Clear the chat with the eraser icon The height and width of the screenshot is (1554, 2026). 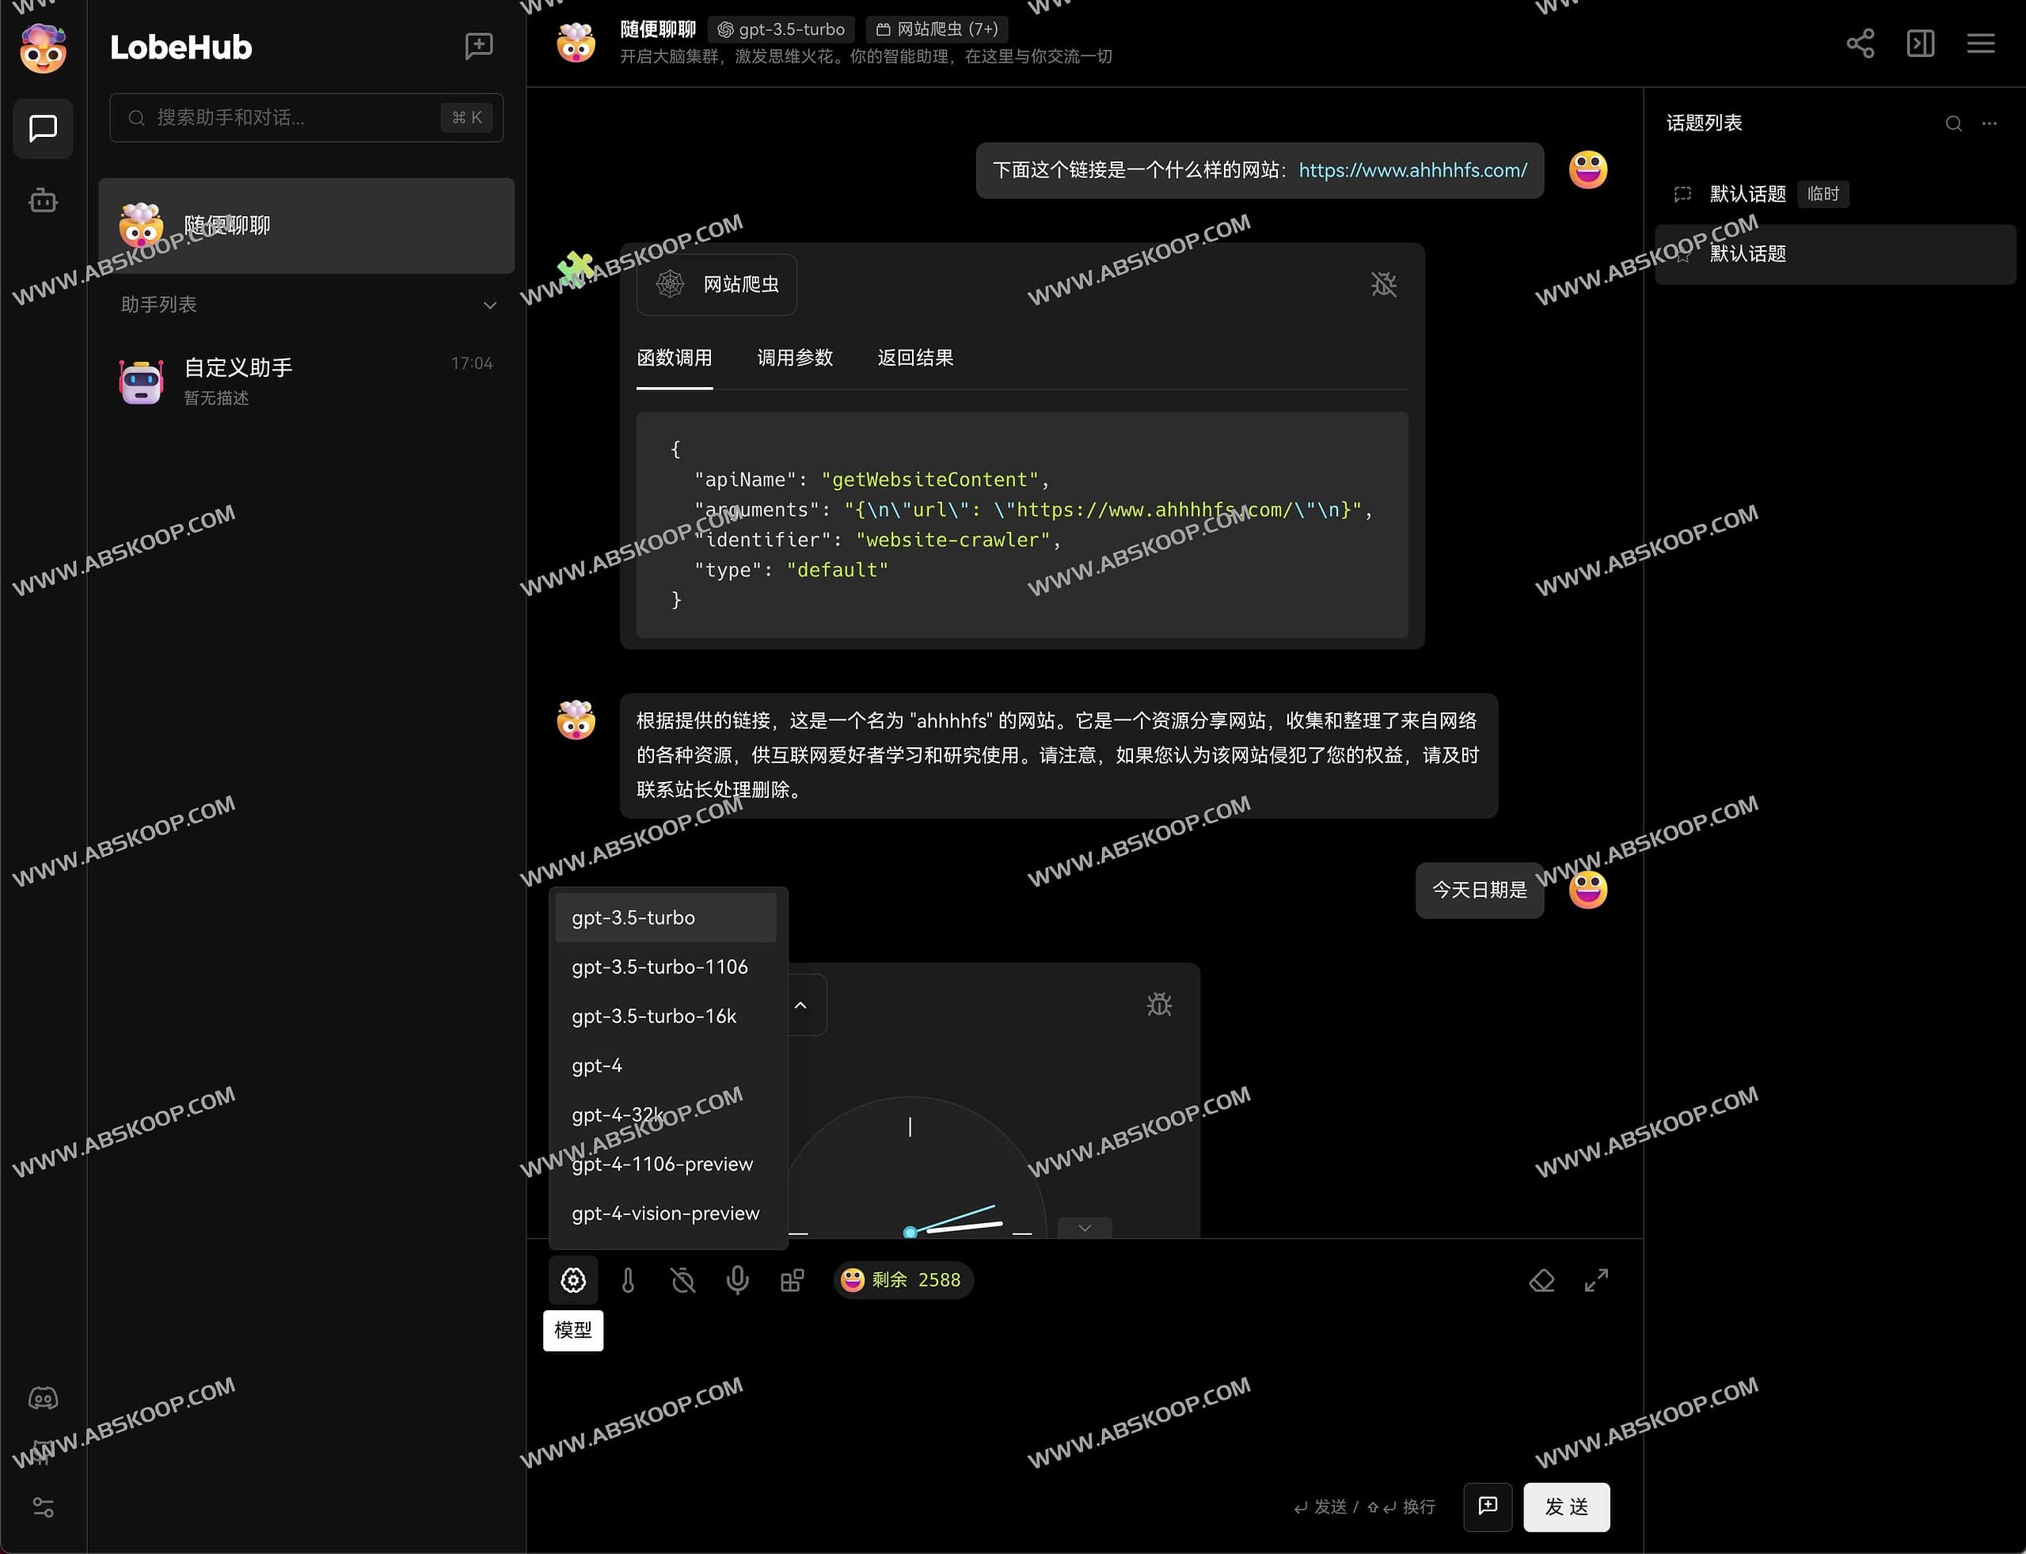click(x=1541, y=1280)
